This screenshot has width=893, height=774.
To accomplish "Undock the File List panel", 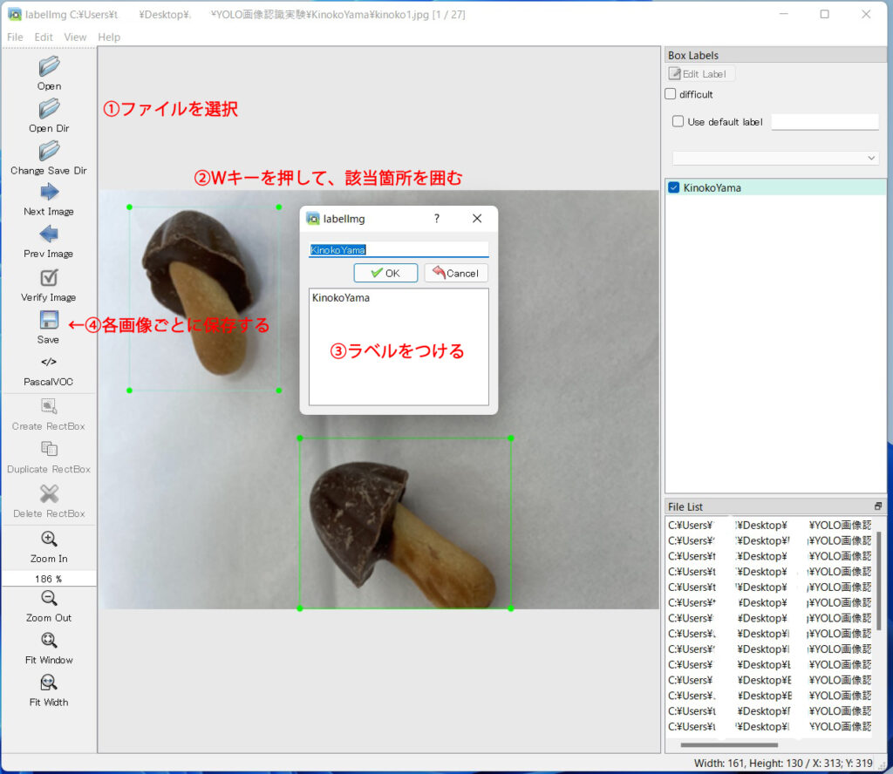I will point(877,506).
